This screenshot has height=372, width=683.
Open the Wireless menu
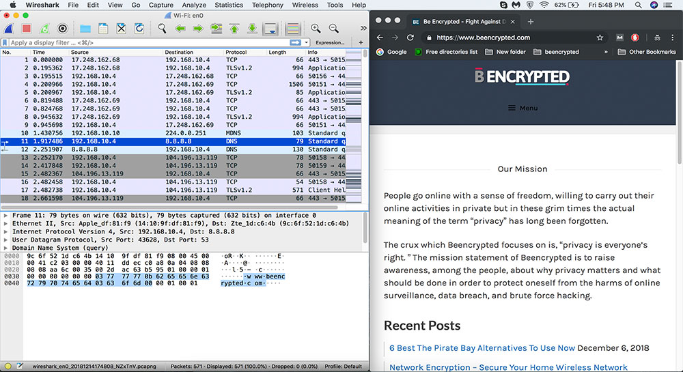305,5
